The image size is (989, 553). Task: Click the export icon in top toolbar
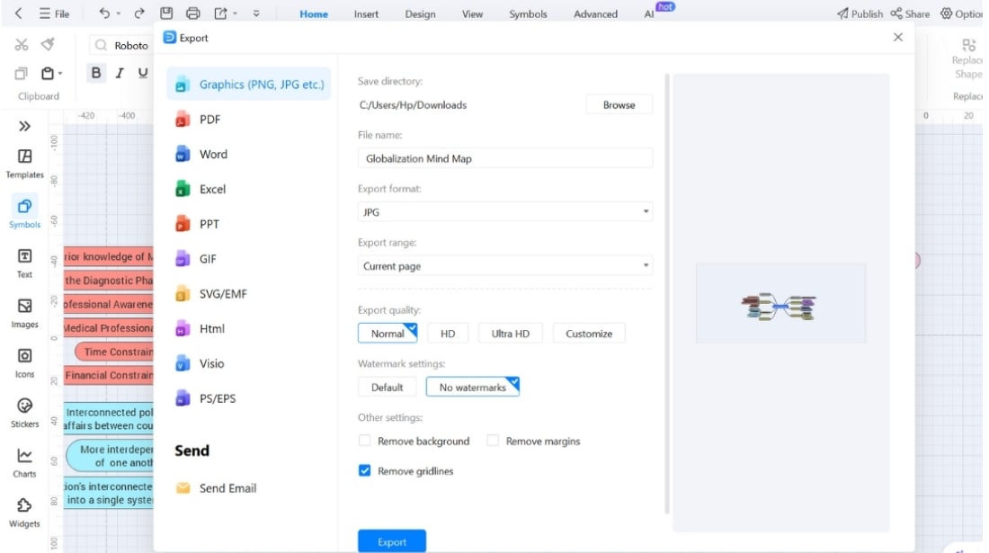pos(220,13)
